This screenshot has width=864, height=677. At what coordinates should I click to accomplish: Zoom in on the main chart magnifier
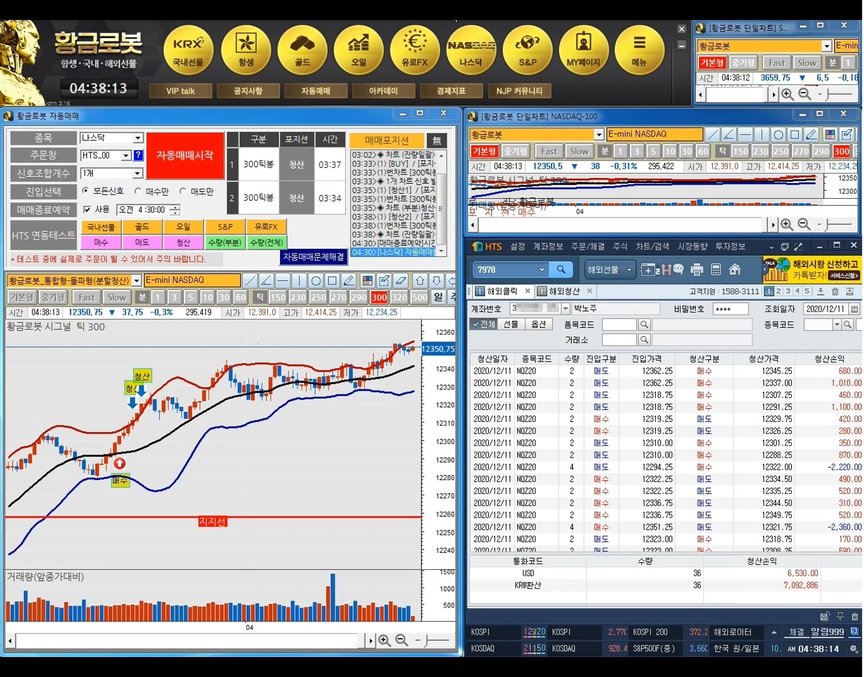(385, 640)
